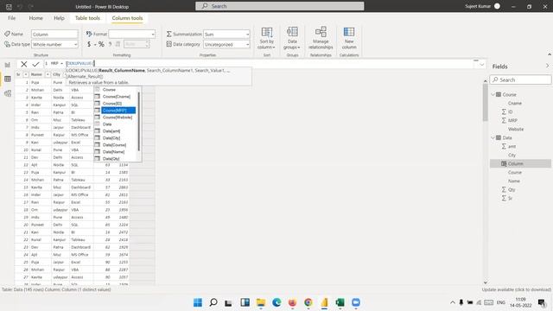553x311 pixels.
Task: Select the Qty field under Data
Action: coord(512,190)
